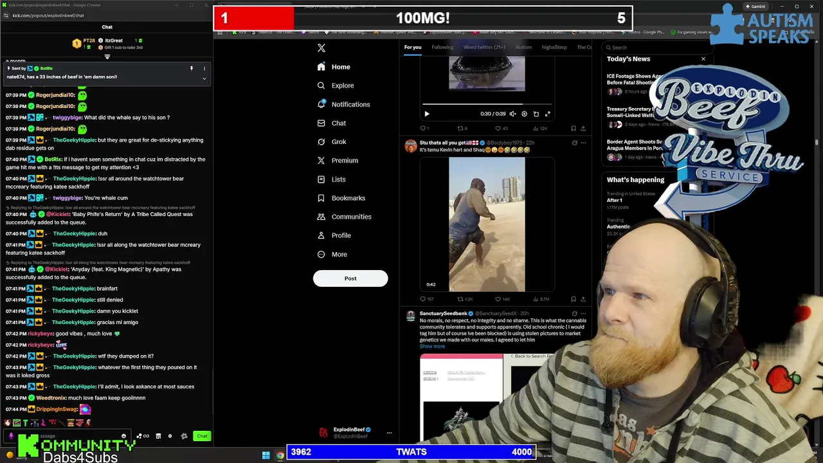
Task: Open Bookmarks in X sidebar
Action: (x=341, y=198)
